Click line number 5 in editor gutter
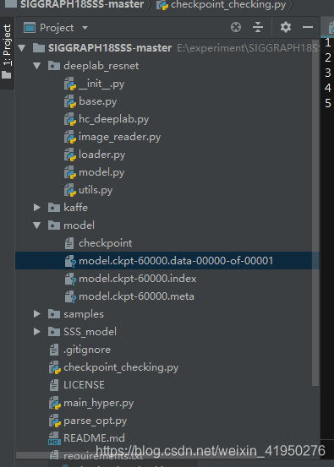The width and height of the screenshot is (334, 467). click(x=328, y=103)
